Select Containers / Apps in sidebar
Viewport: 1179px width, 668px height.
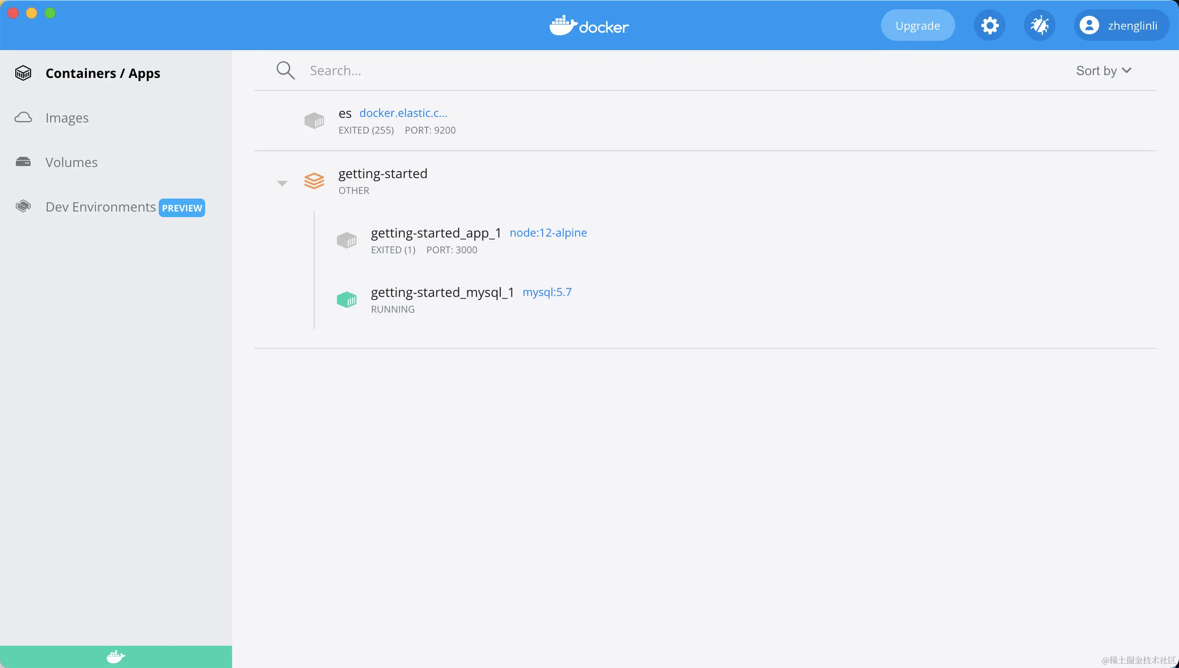pos(103,73)
